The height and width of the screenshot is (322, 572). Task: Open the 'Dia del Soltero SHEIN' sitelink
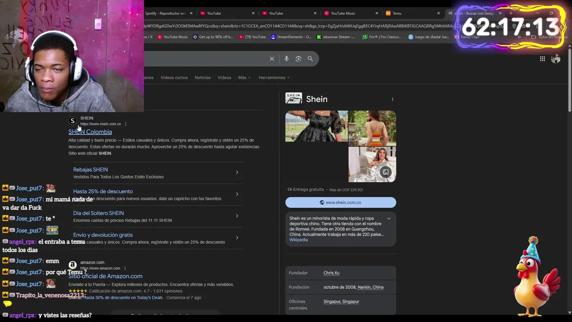coord(98,213)
